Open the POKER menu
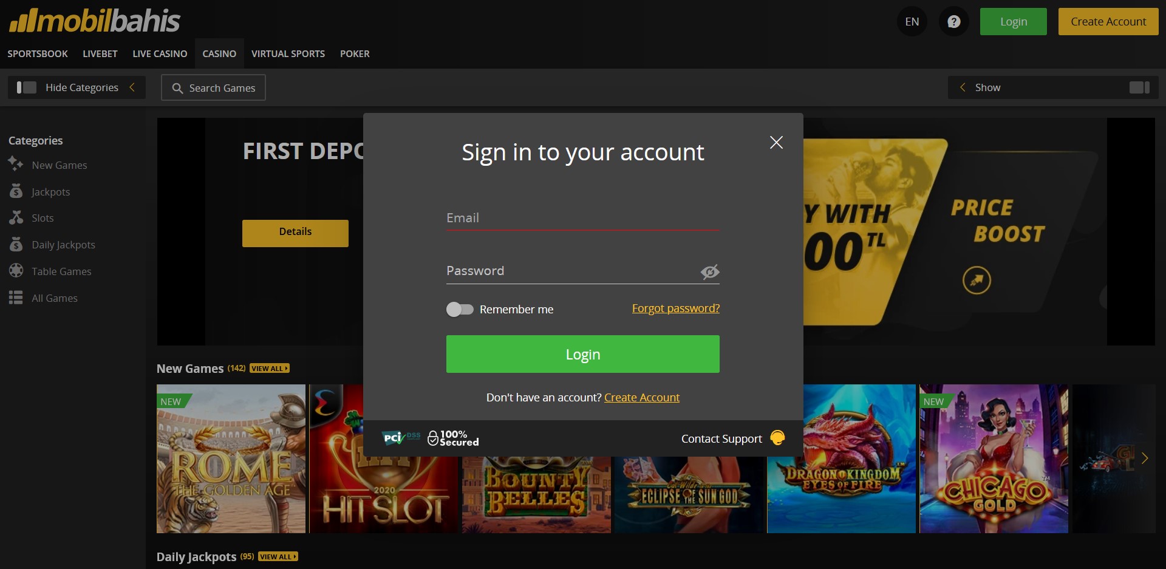 coord(355,53)
